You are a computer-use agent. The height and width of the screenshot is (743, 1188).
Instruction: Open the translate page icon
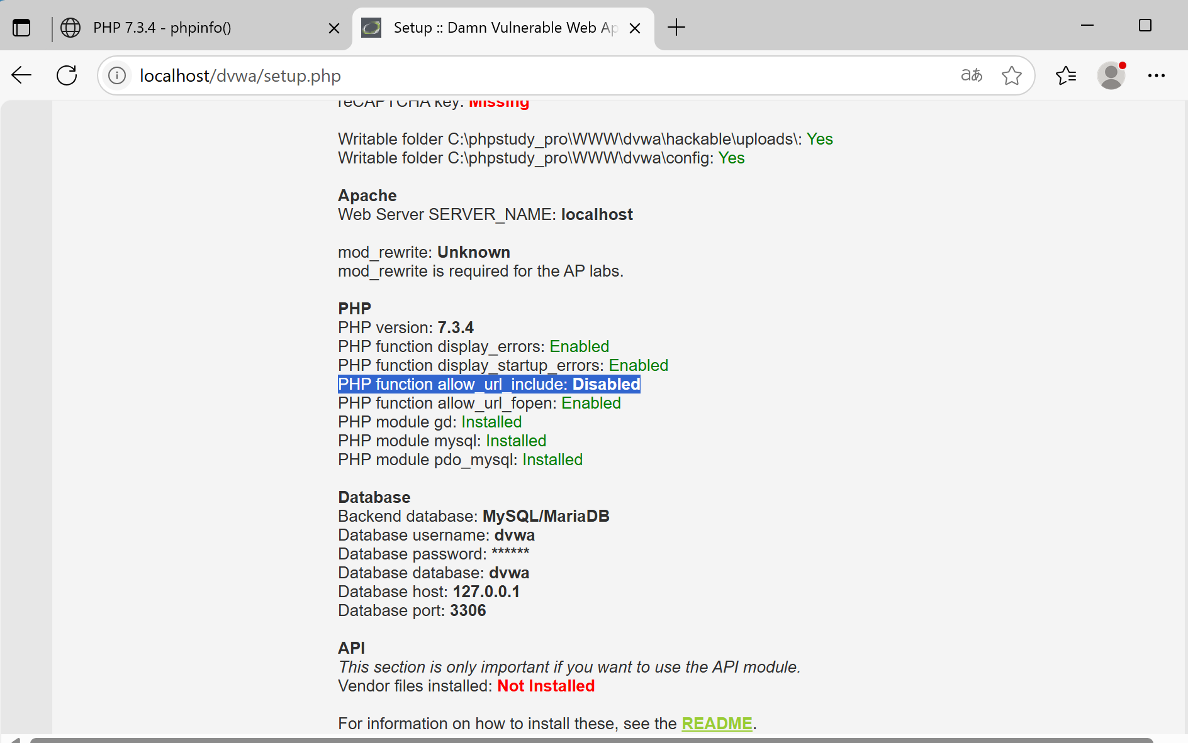(972, 75)
